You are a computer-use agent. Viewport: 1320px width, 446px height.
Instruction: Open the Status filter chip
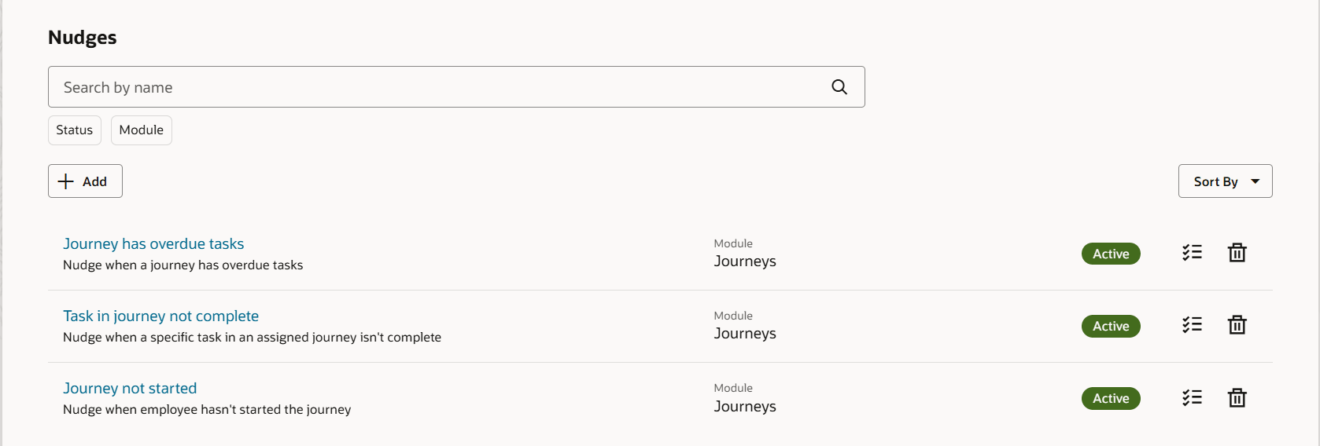pos(75,130)
